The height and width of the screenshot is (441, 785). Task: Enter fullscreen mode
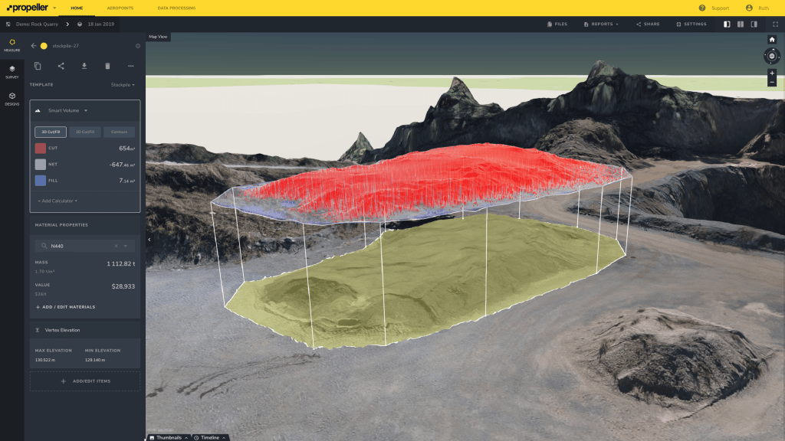click(x=775, y=24)
